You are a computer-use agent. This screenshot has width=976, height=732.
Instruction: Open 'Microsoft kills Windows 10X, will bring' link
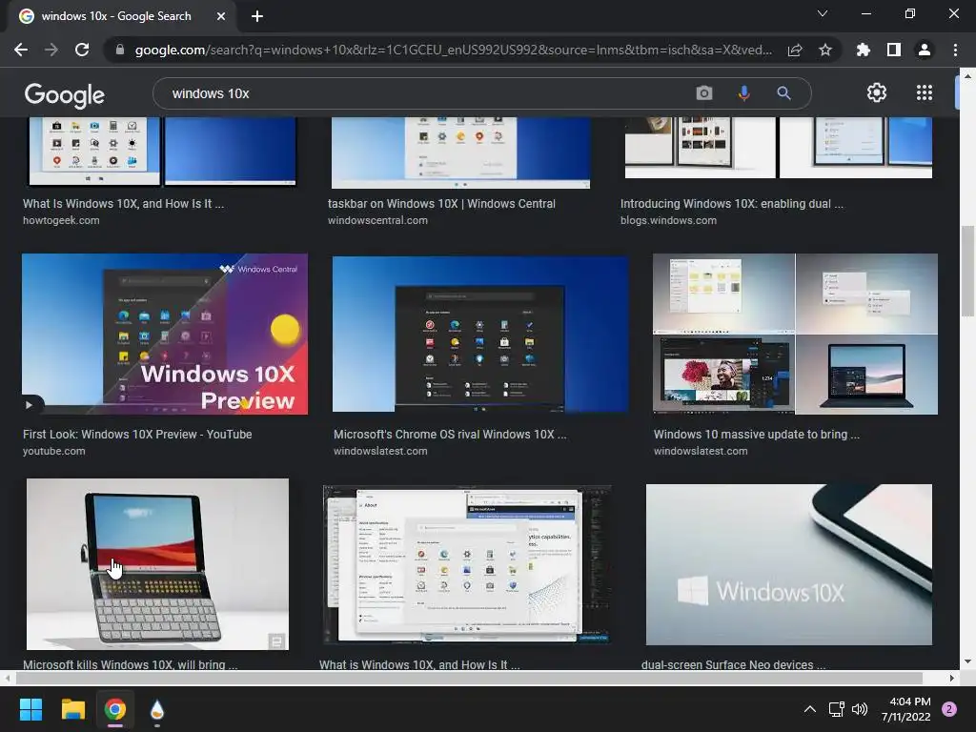130,664
